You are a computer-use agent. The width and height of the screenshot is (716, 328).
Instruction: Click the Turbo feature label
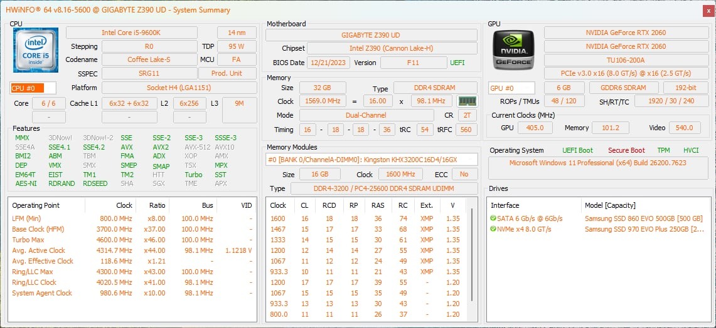(x=193, y=175)
